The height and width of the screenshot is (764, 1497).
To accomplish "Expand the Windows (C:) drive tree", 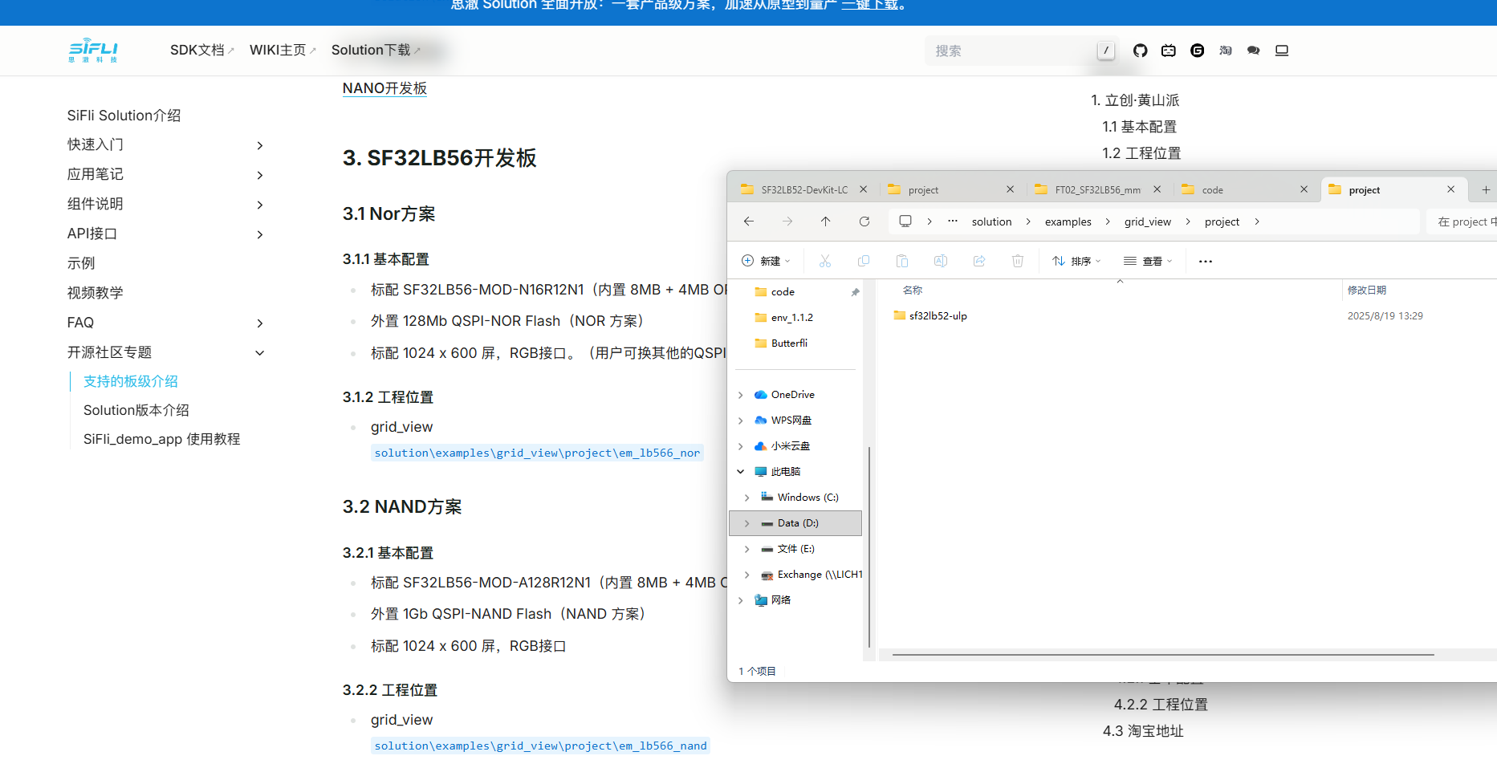I will [746, 498].
